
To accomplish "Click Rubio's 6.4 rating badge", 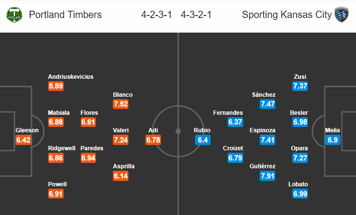I will [203, 140].
